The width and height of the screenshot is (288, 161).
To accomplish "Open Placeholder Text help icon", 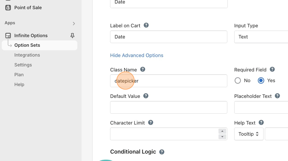I will (277, 96).
